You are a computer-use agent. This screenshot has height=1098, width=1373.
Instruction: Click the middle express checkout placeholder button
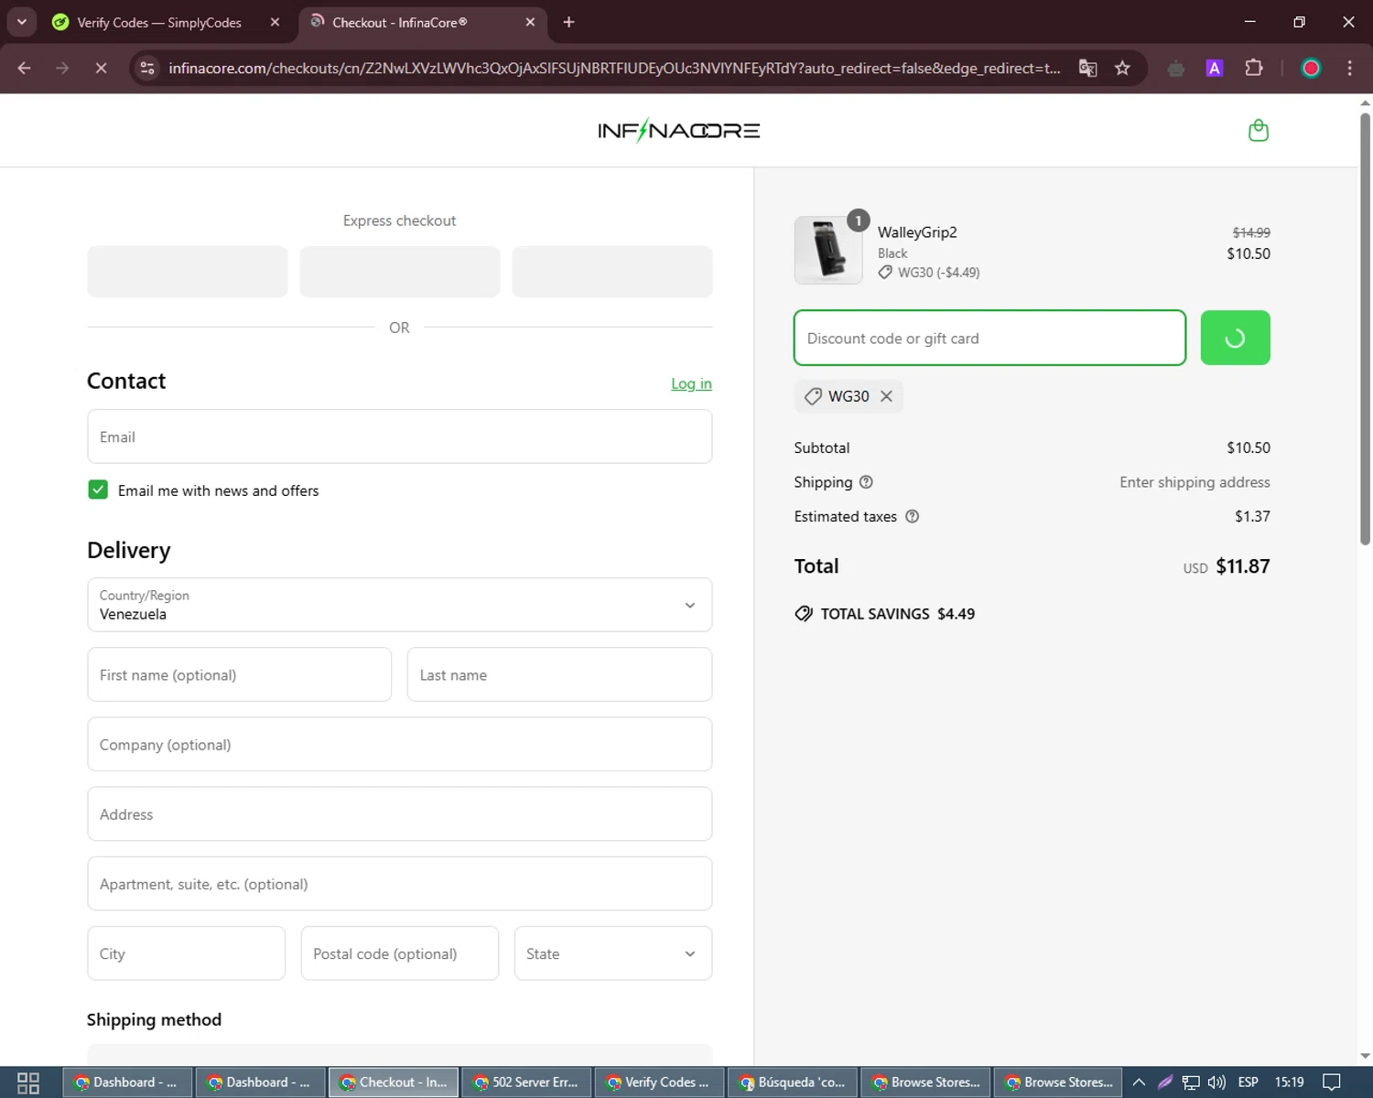click(x=400, y=271)
